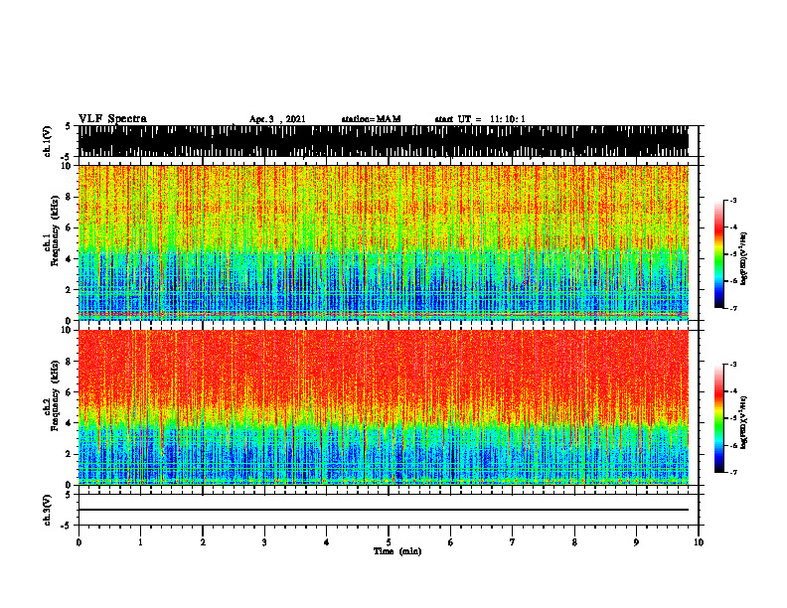The width and height of the screenshot is (787, 608).
Task: Click the "2" kHz tick on ch.1 frequency axis
Action: coord(70,289)
